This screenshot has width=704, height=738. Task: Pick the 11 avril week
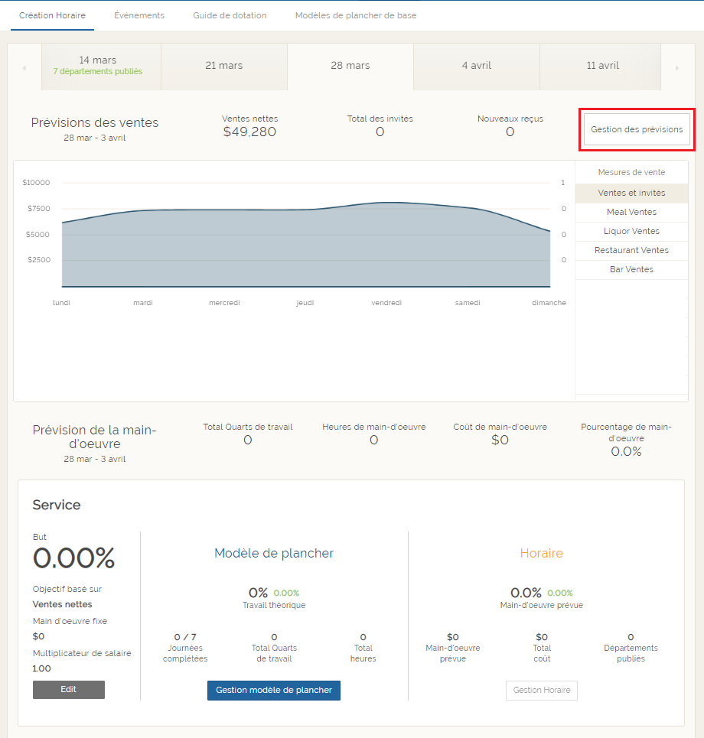tap(602, 66)
